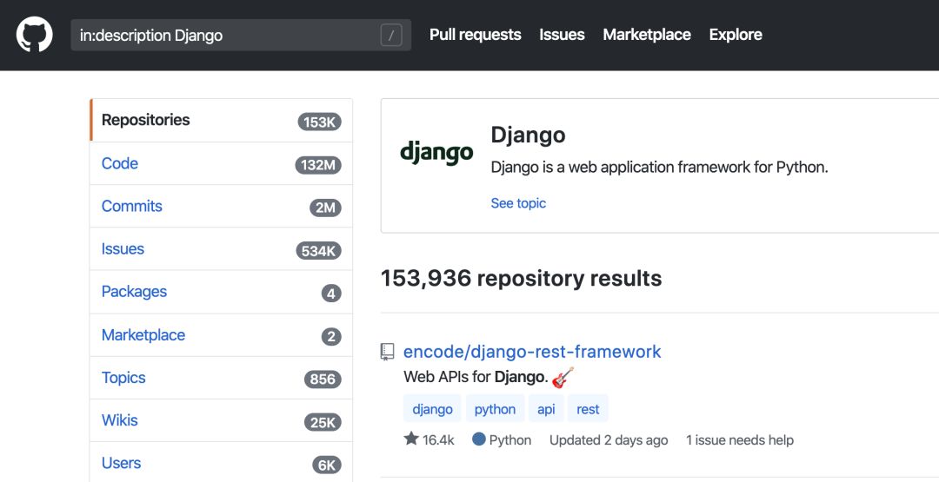Screen dimensions: 939x482
Task: Click the 534K count badge on Issues
Action: click(318, 251)
